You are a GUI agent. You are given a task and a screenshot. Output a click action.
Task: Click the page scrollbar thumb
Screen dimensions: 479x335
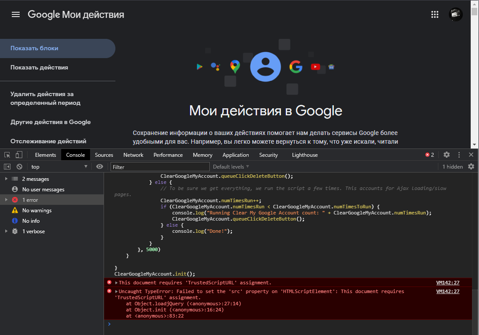pyautogui.click(x=474, y=11)
